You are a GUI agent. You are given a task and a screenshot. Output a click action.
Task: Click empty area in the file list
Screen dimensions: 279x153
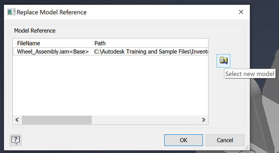(x=110, y=85)
